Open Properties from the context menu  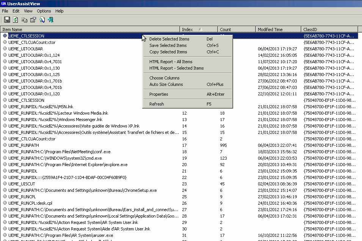(x=158, y=94)
